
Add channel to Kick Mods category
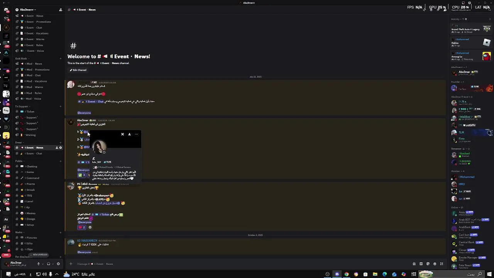pos(61,58)
